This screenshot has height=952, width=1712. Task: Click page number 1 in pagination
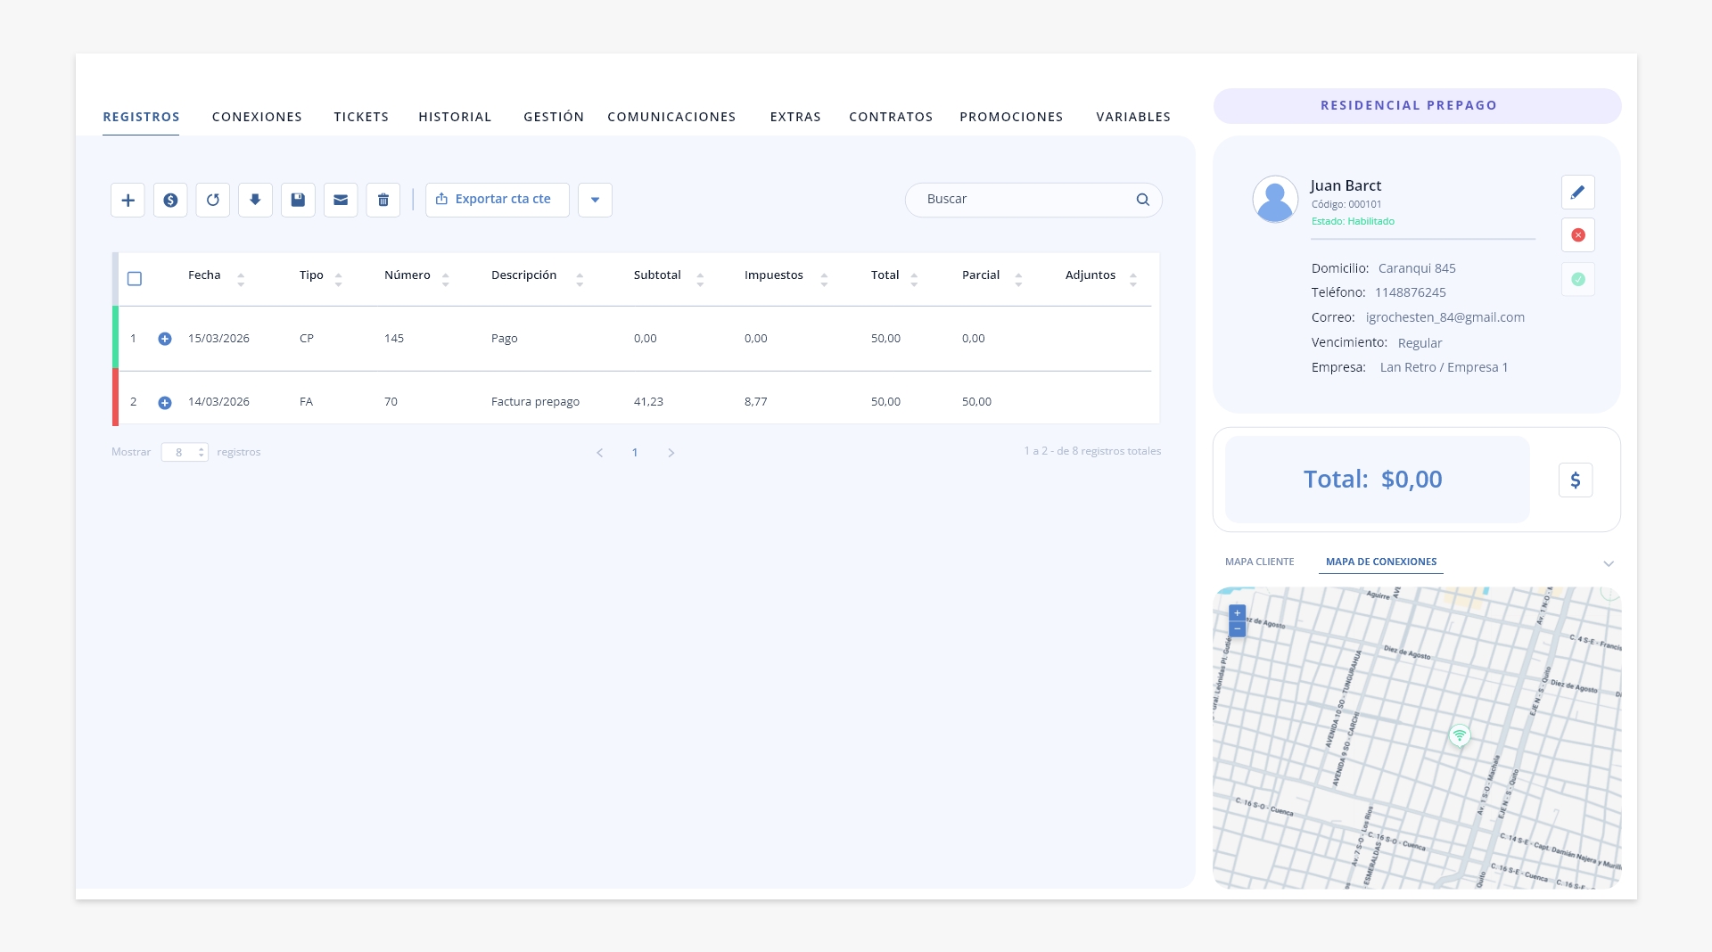[635, 453]
